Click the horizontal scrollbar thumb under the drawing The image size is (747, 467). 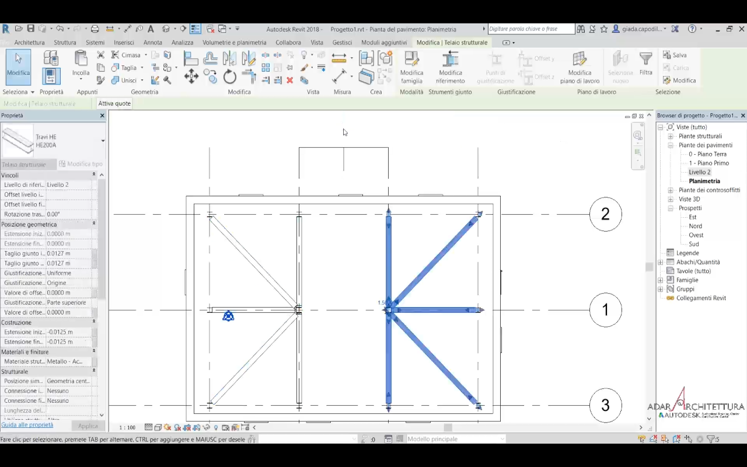tap(448, 427)
